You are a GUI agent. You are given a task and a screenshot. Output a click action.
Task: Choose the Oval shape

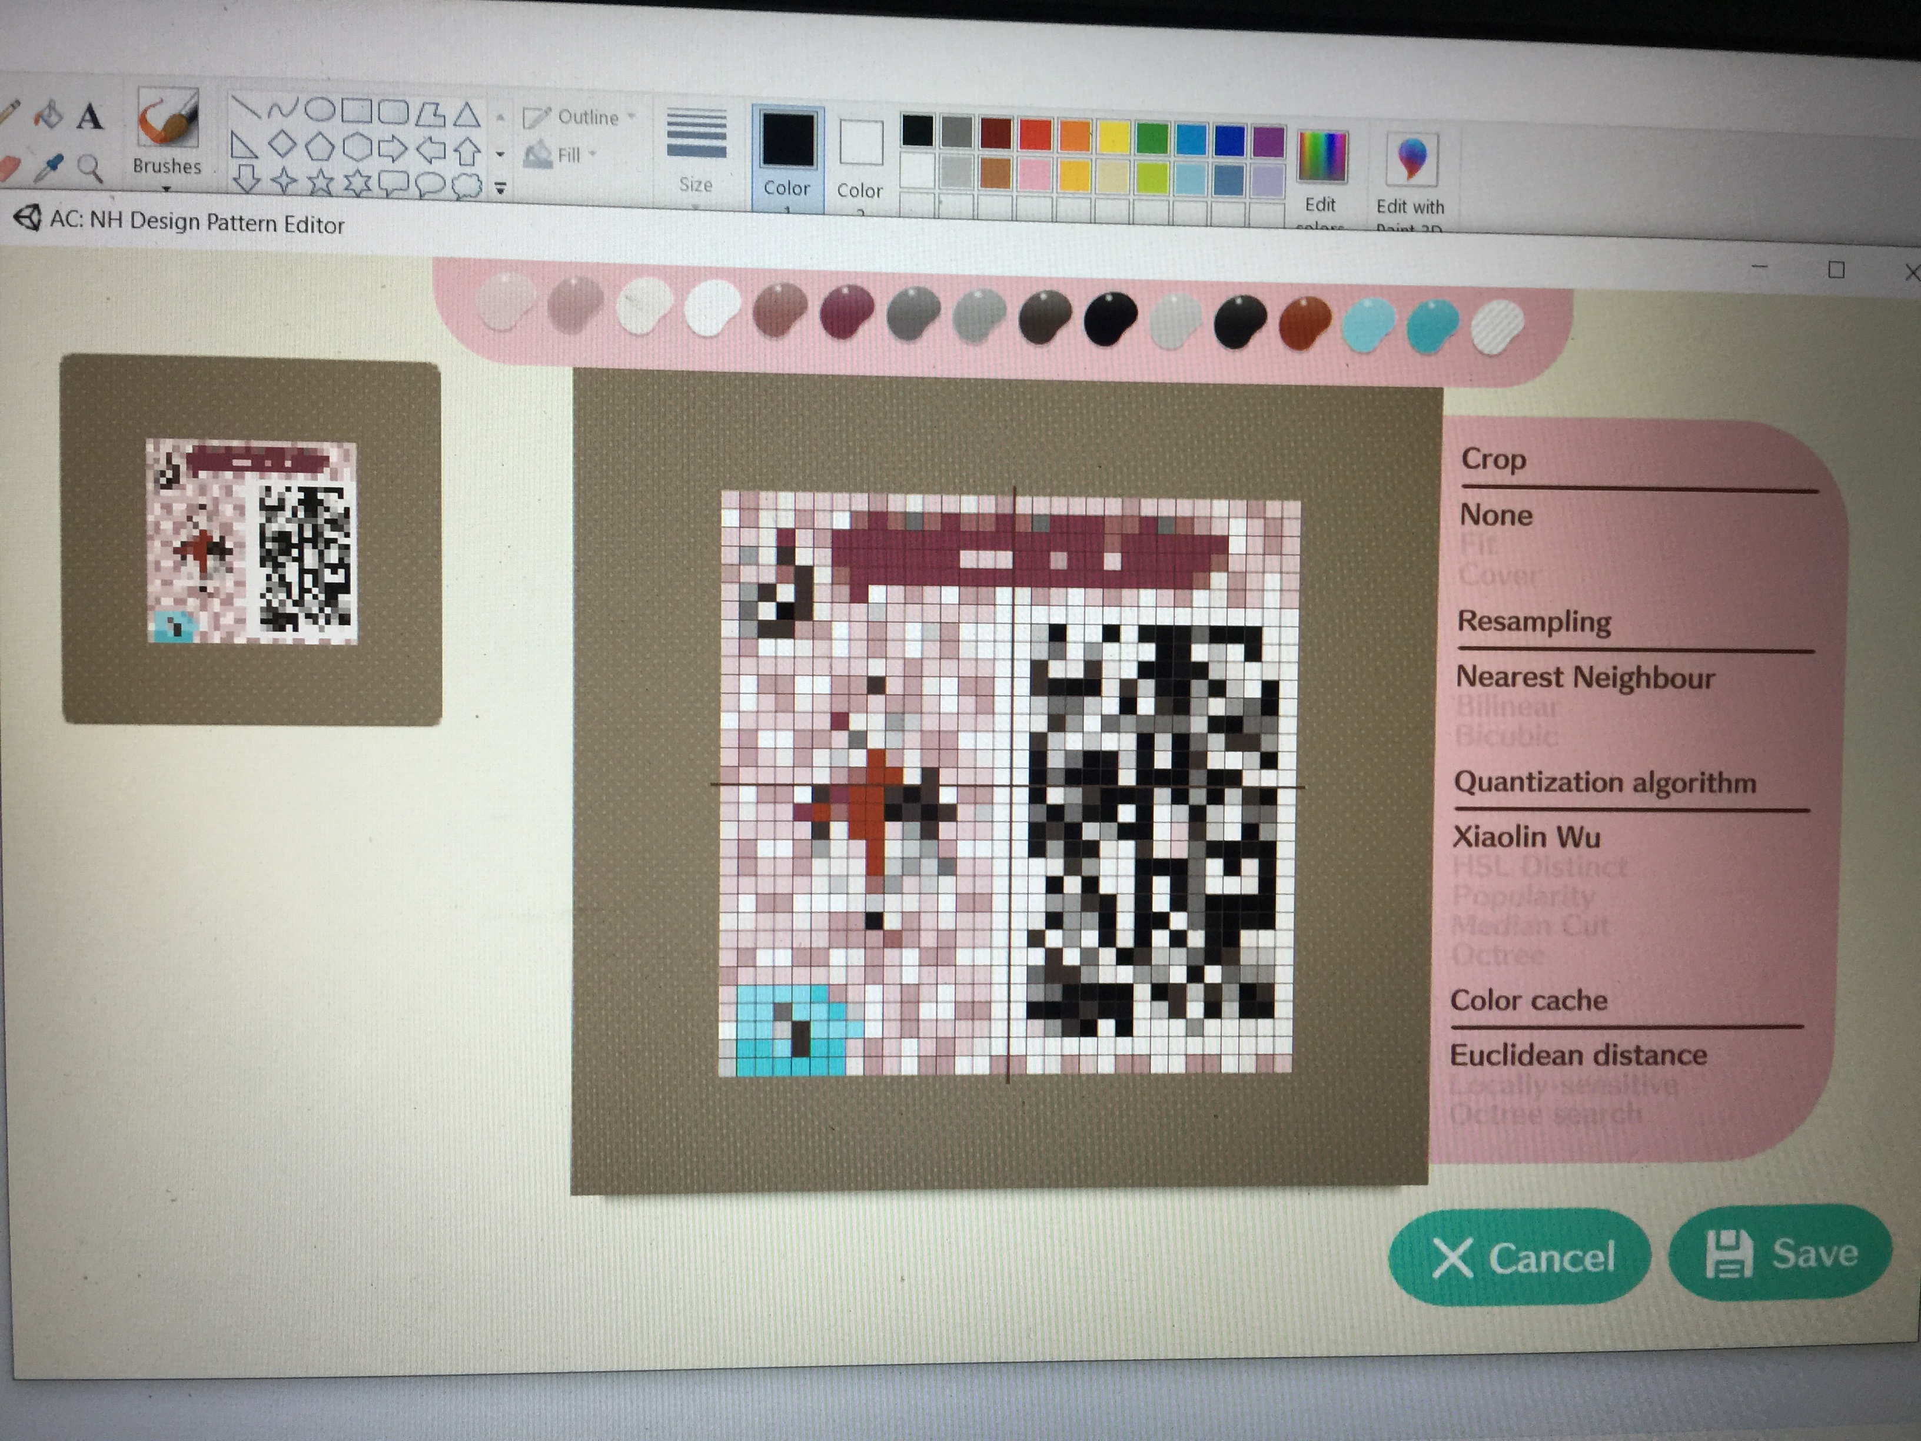[x=320, y=109]
